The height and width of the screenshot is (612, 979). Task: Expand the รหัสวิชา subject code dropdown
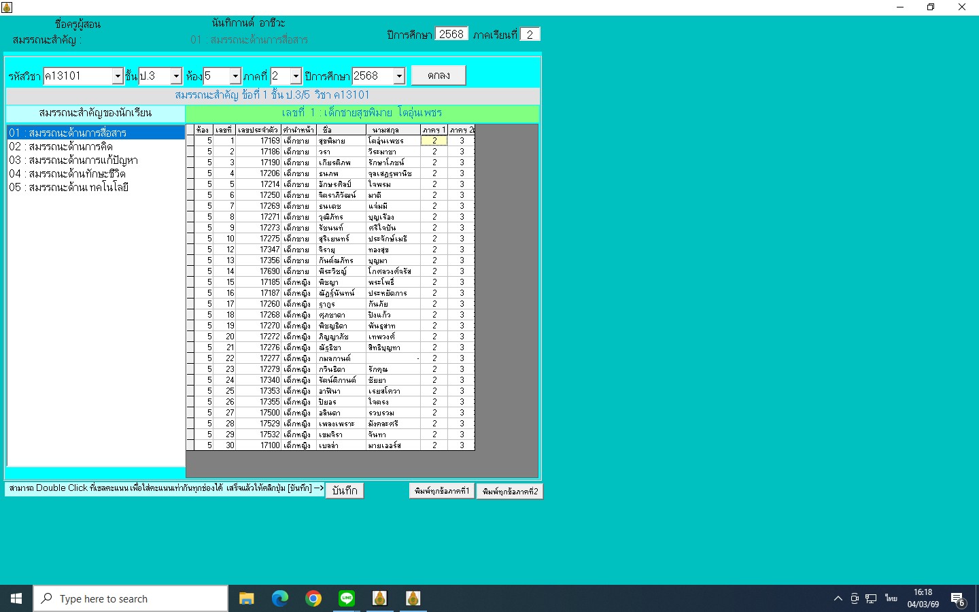(x=117, y=76)
